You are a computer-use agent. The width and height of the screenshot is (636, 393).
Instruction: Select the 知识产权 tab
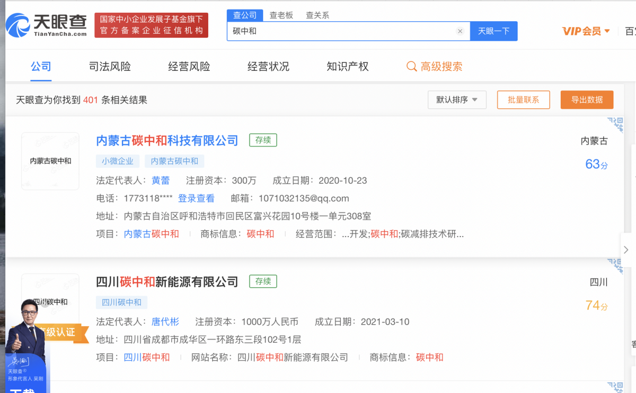coord(348,67)
